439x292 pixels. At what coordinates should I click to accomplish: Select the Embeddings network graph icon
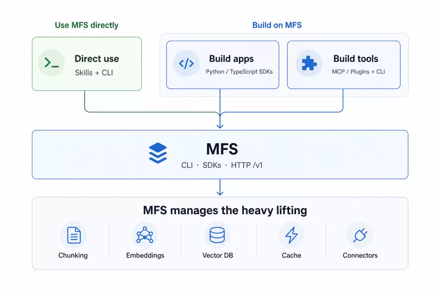click(145, 235)
